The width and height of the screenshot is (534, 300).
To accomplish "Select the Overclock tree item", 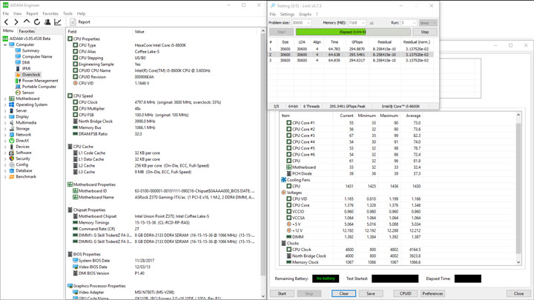I will pos(31,75).
